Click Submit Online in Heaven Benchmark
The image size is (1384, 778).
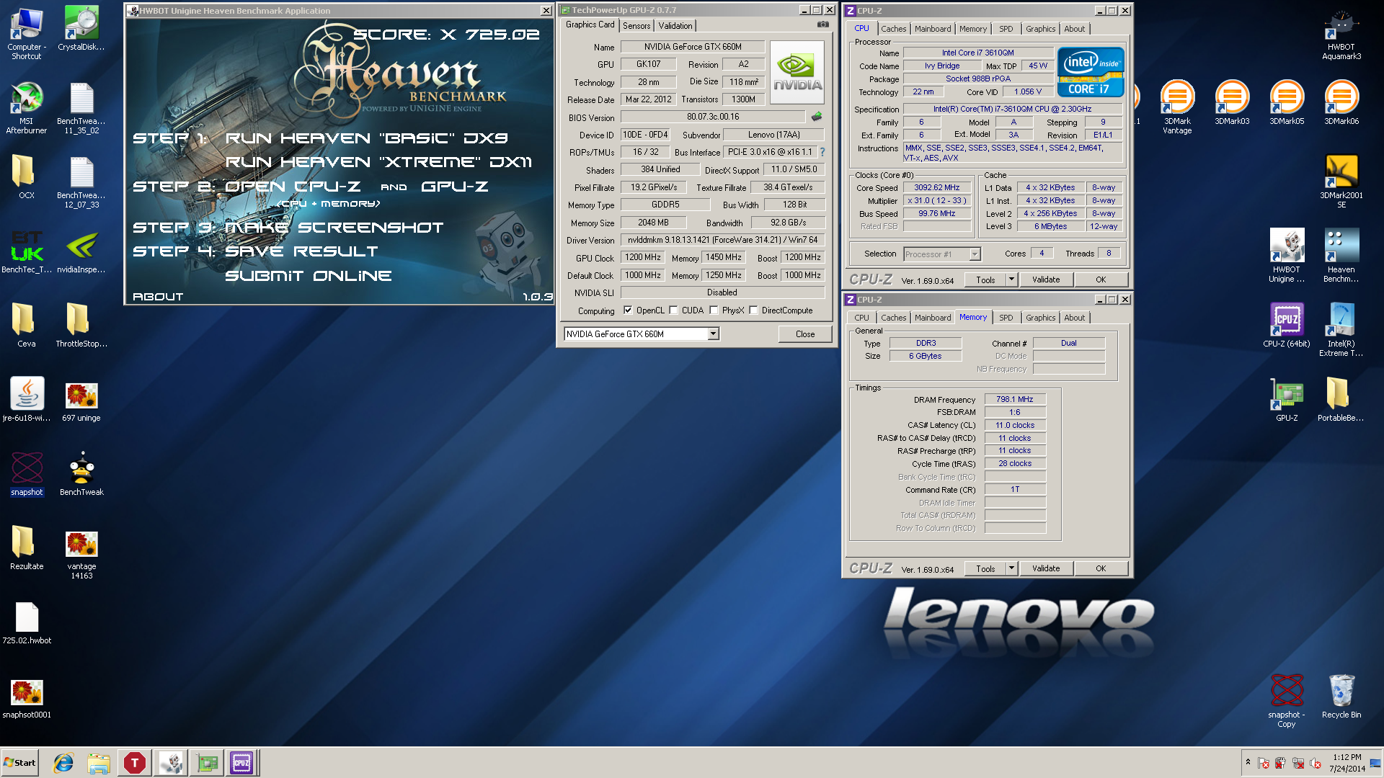tap(309, 275)
